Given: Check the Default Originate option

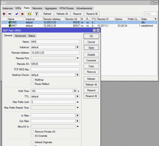Looking at the screenshot, I should (32, 142).
